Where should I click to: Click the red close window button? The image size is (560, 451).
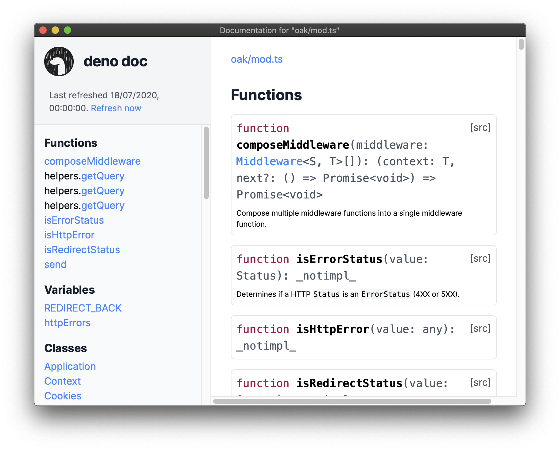pyautogui.click(x=43, y=30)
